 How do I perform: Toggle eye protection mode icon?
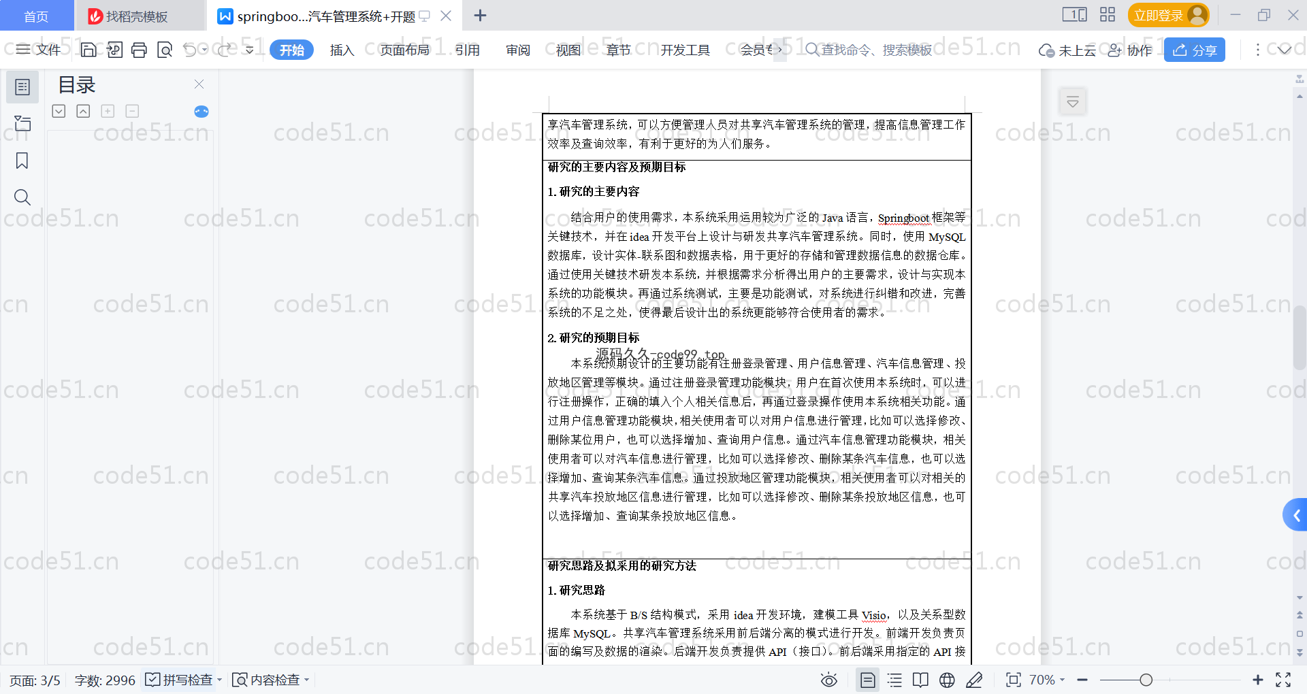(829, 680)
